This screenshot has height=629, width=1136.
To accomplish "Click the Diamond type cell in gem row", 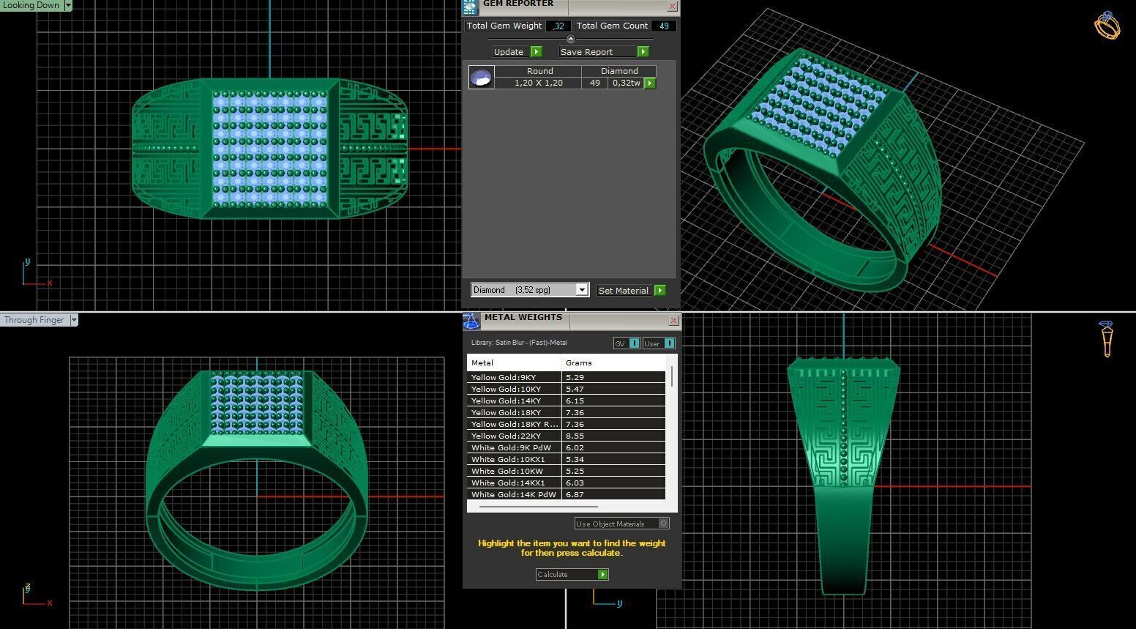I will (619, 71).
